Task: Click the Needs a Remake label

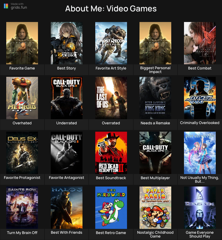Action: 155,123
